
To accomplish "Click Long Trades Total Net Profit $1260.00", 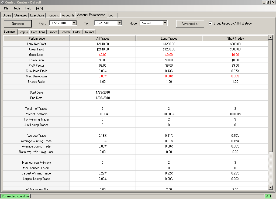I will tap(169, 44).
